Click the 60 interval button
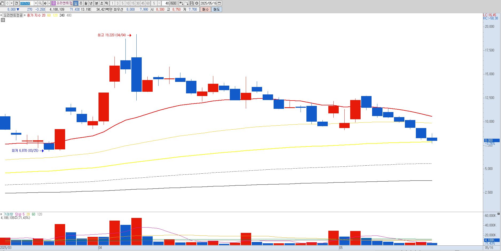Screen dimensions: 501x251 click(148, 3)
